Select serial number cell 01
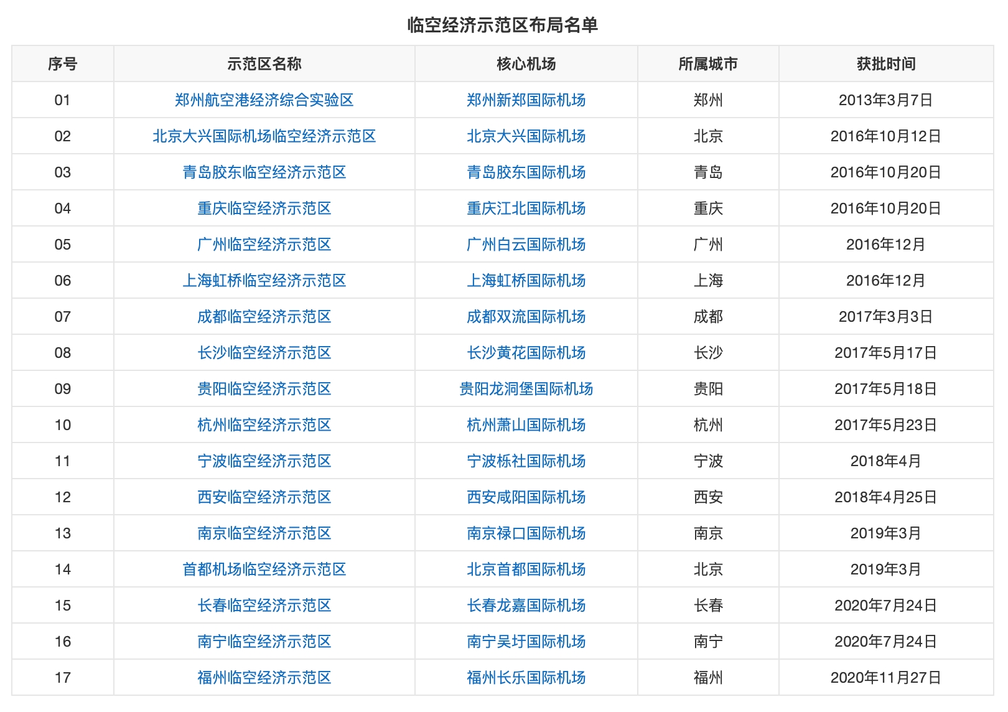Viewport: 1008px width, 712px height. click(63, 100)
